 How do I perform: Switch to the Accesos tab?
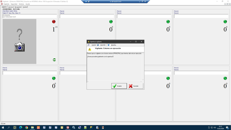coord(11,7)
